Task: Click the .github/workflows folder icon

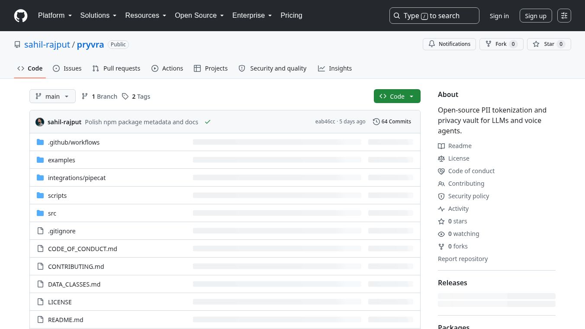Action: click(x=40, y=142)
